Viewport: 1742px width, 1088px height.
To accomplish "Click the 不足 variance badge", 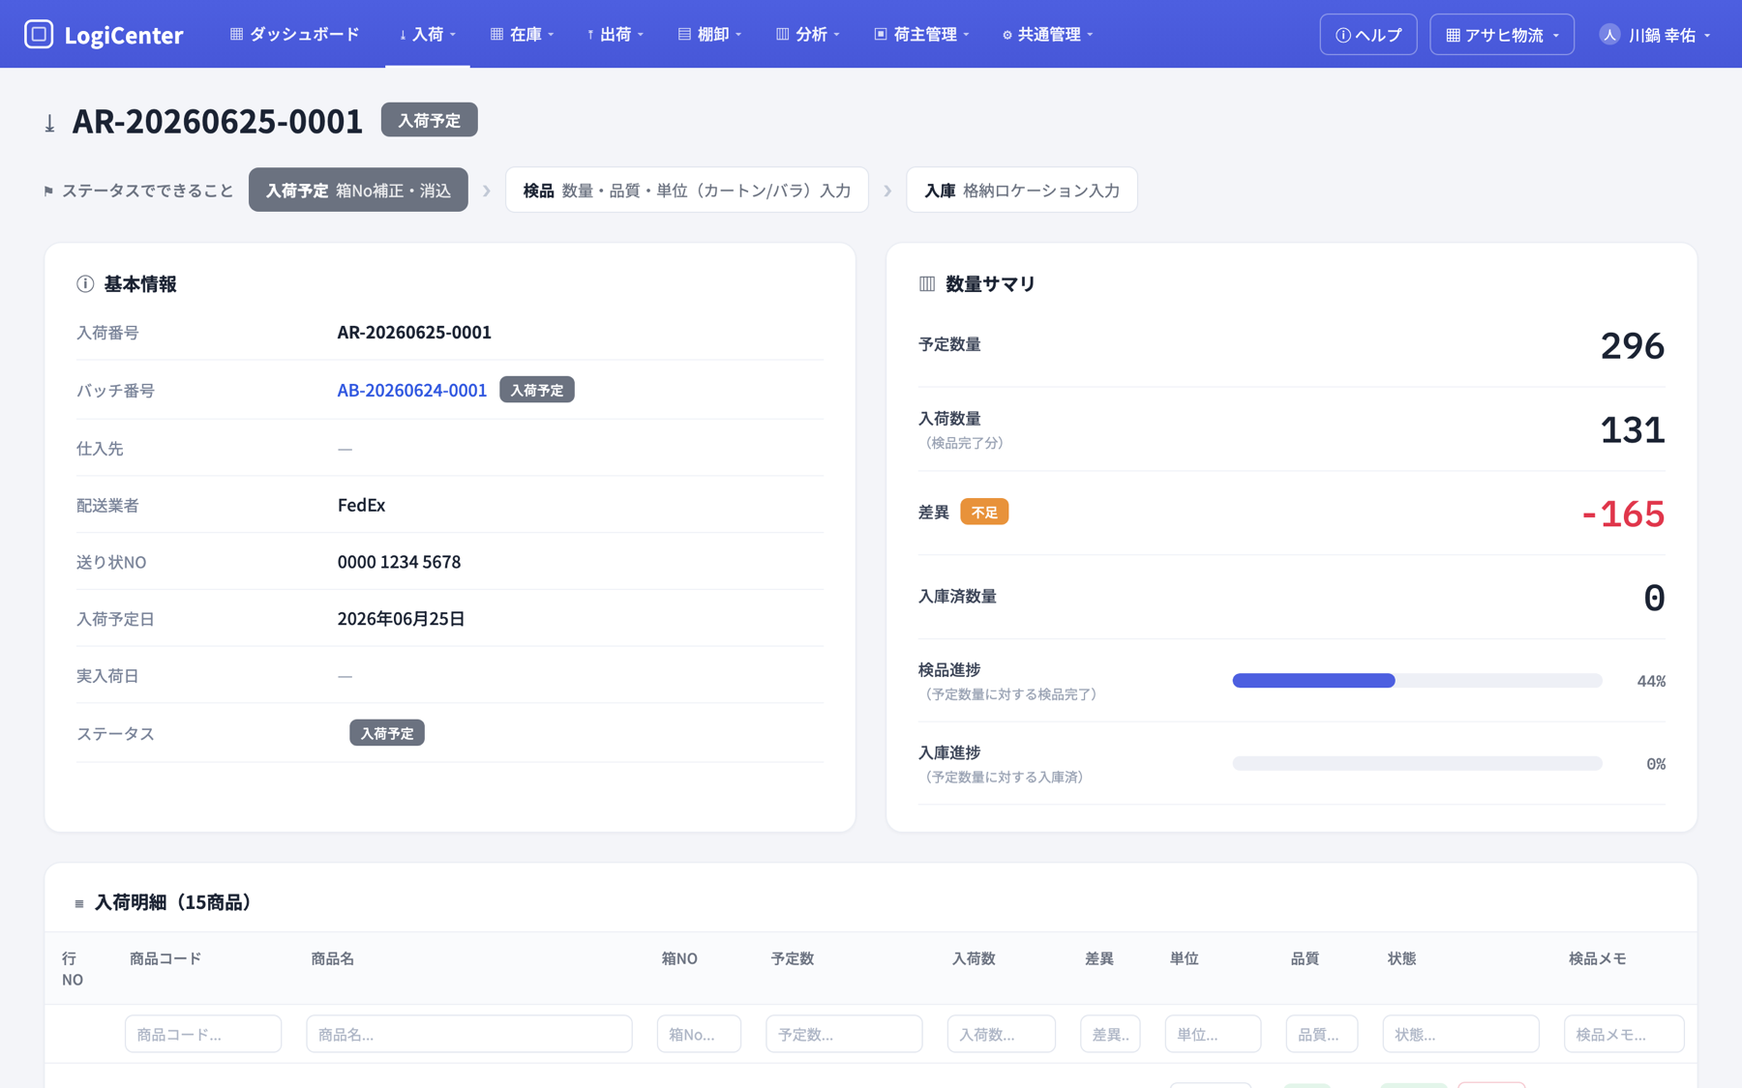I will 984,512.
